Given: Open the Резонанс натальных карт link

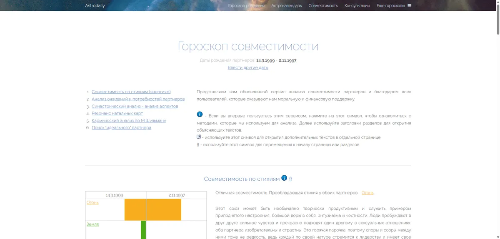Looking at the screenshot, I should 117,113.
